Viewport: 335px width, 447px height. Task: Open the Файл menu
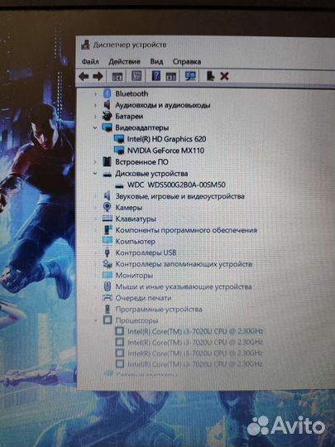click(90, 61)
